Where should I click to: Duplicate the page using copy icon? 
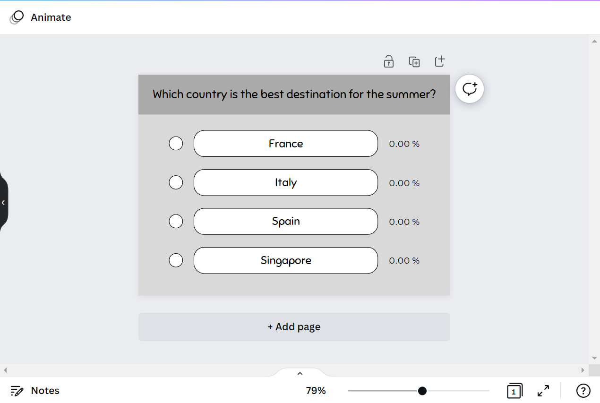click(x=414, y=61)
